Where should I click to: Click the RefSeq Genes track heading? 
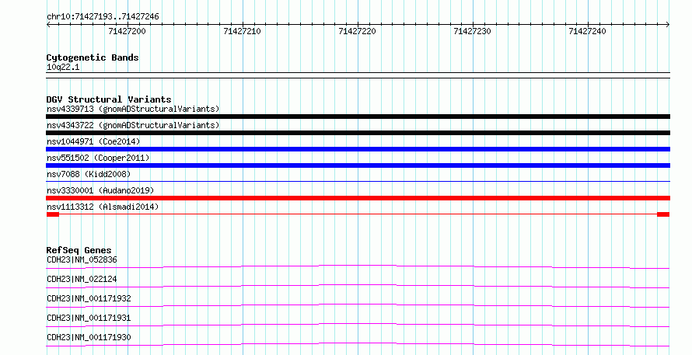click(x=79, y=250)
